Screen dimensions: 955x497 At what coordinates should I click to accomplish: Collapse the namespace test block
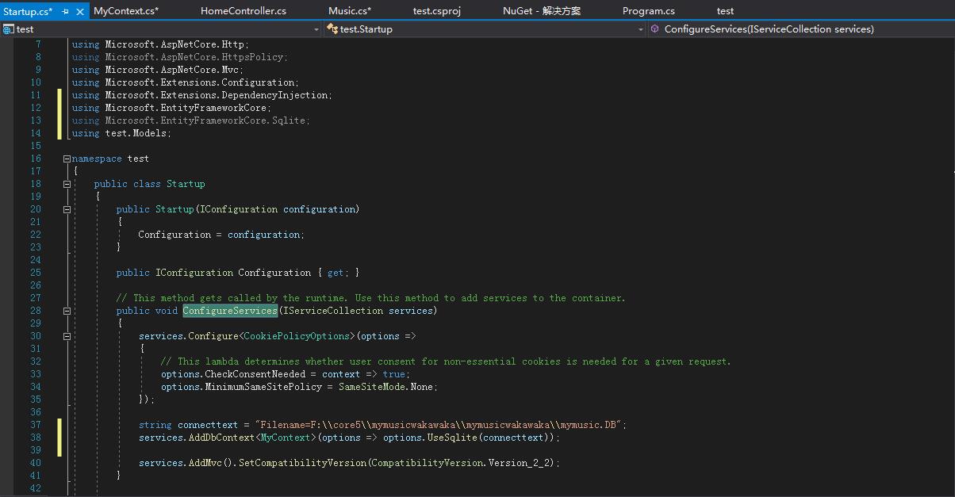click(67, 159)
